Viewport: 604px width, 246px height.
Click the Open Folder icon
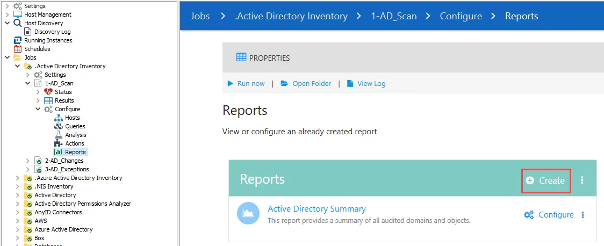tap(284, 84)
